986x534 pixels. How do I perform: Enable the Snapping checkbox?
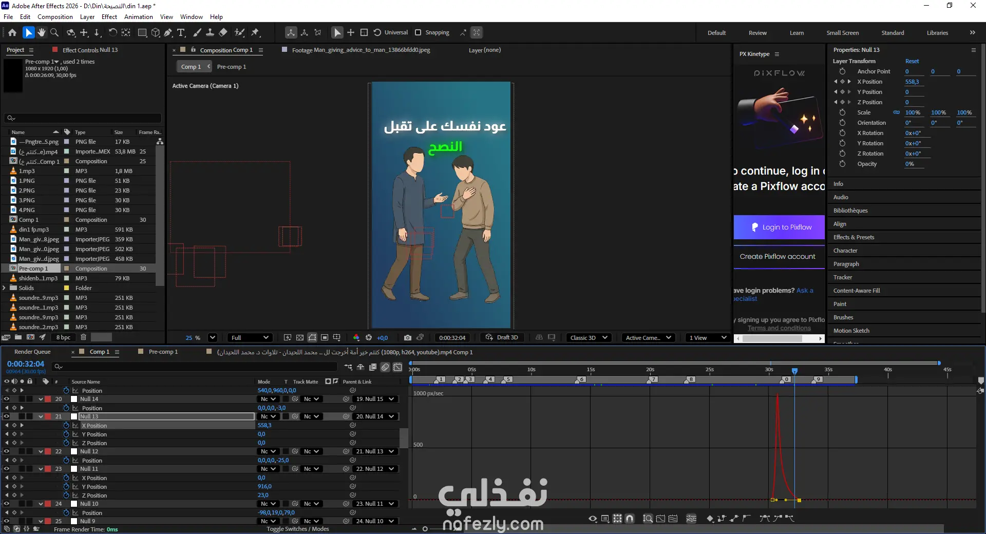(x=418, y=33)
